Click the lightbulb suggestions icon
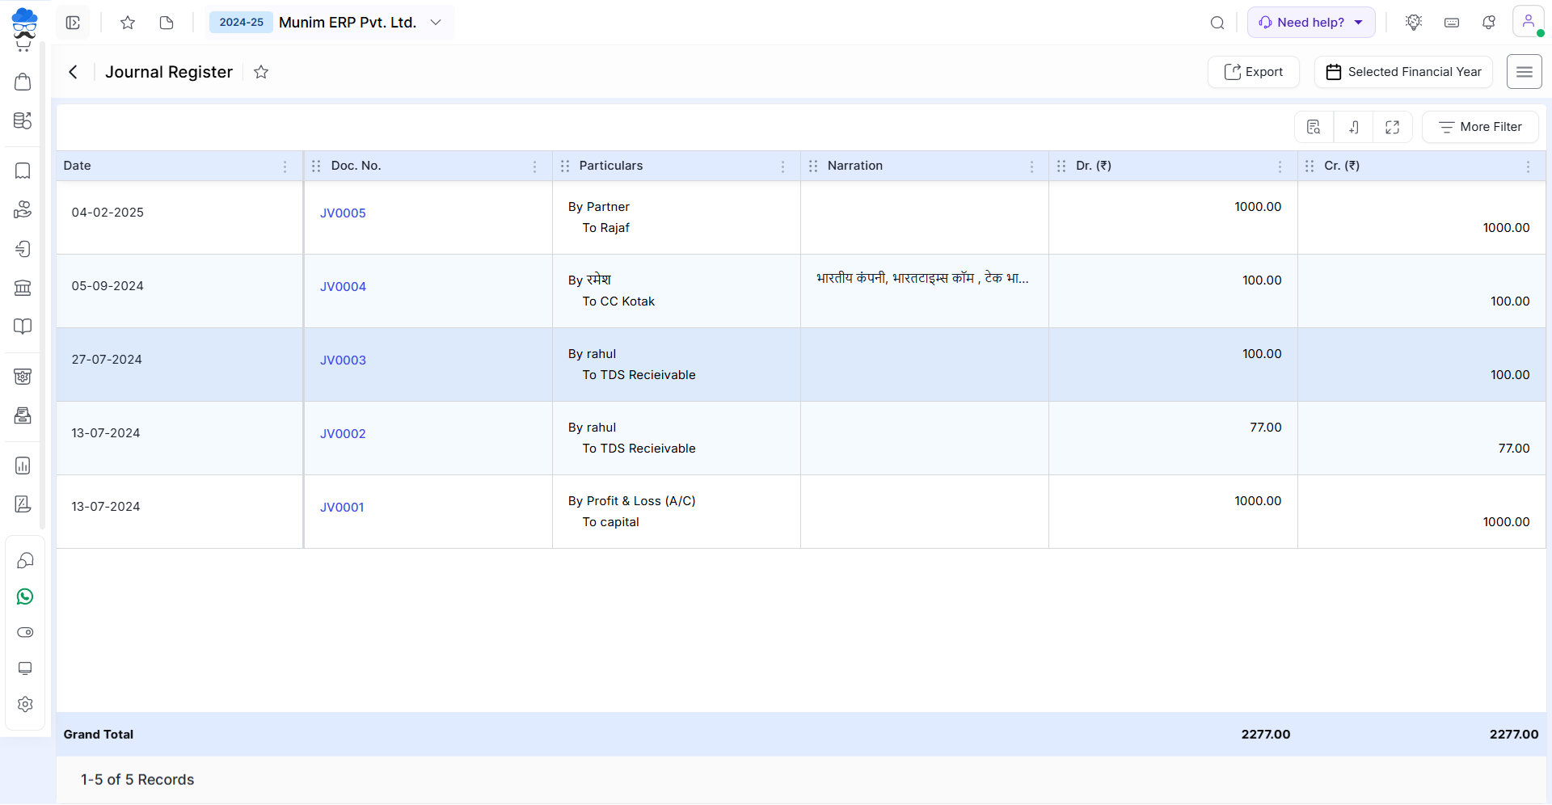The height and width of the screenshot is (805, 1552). coord(1414,23)
